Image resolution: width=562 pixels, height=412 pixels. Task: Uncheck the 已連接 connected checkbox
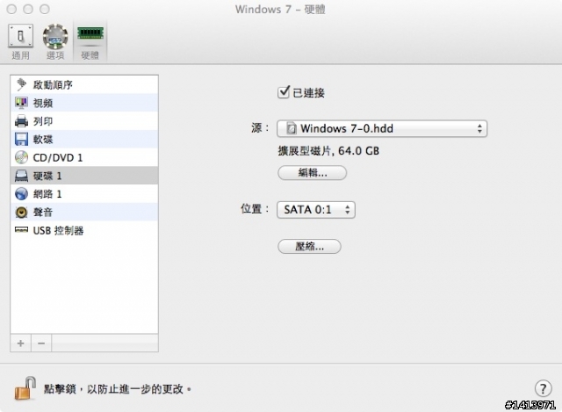coord(284,92)
